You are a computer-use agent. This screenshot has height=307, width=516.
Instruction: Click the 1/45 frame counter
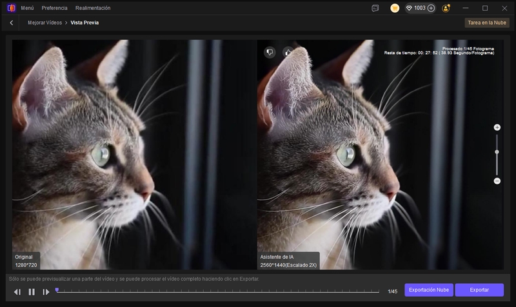click(x=393, y=292)
